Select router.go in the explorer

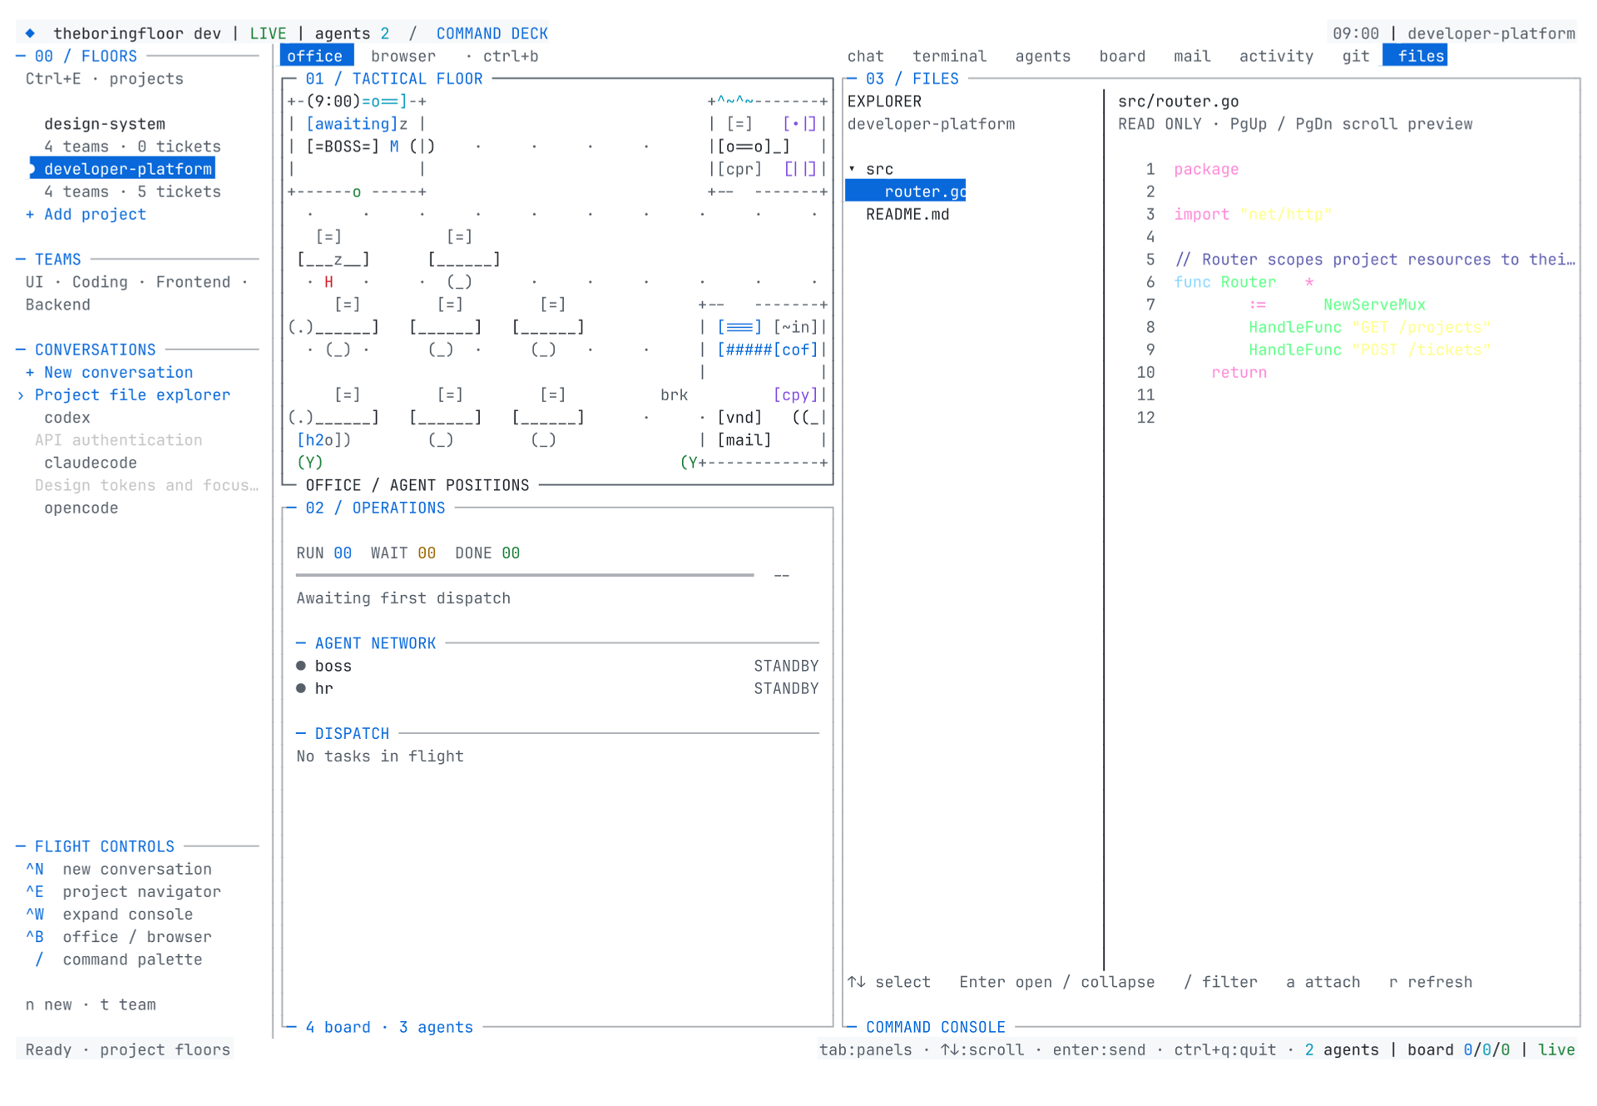click(x=906, y=191)
